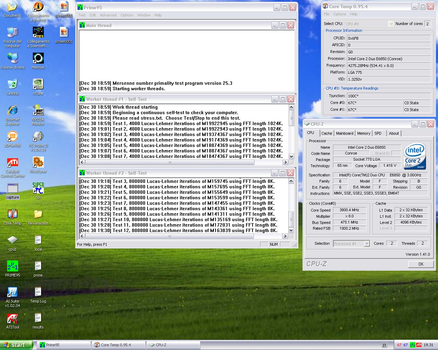Viewport: 438px width, 350px height.
Task: Launch the Super Pi desktop icon
Action: pyautogui.click(x=38, y=191)
